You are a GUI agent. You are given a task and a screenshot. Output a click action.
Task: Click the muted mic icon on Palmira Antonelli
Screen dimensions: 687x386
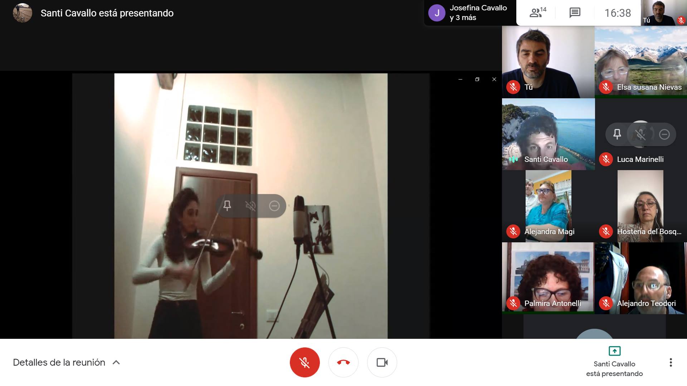[513, 303]
